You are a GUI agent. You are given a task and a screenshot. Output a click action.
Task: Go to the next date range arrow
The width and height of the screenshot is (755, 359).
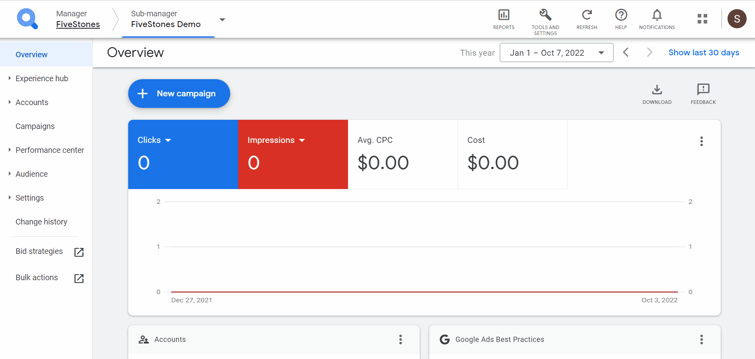tap(649, 52)
